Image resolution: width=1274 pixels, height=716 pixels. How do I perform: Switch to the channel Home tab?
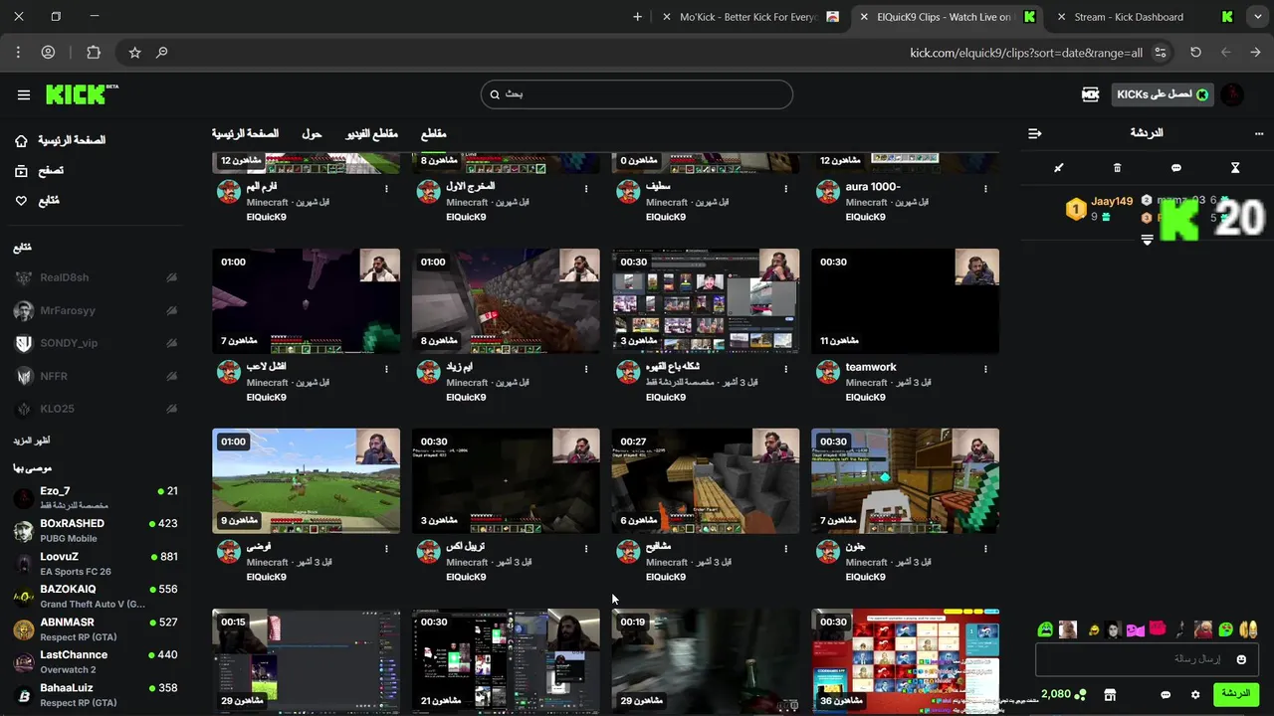click(x=245, y=133)
